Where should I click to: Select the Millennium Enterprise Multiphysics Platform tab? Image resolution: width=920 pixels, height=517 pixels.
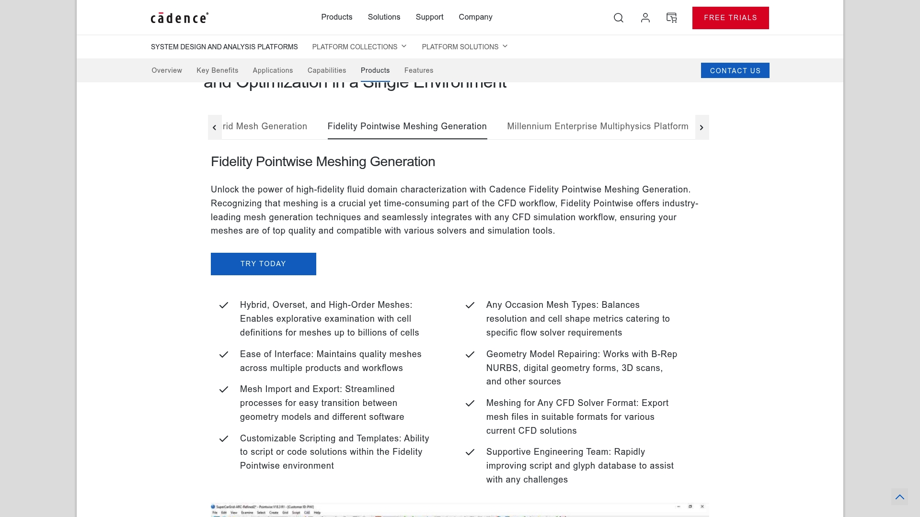click(x=598, y=126)
